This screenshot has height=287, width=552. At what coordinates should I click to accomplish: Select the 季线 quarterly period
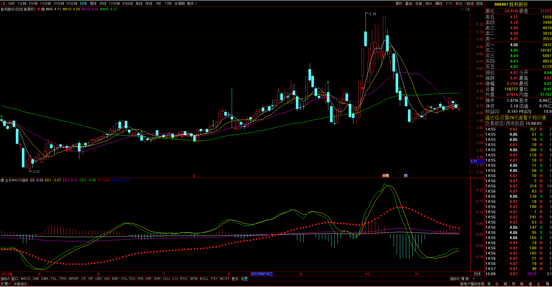[x=139, y=3]
